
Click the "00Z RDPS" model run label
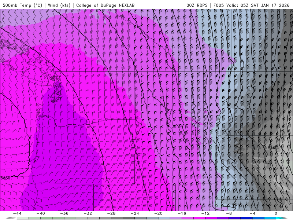coord(197,5)
